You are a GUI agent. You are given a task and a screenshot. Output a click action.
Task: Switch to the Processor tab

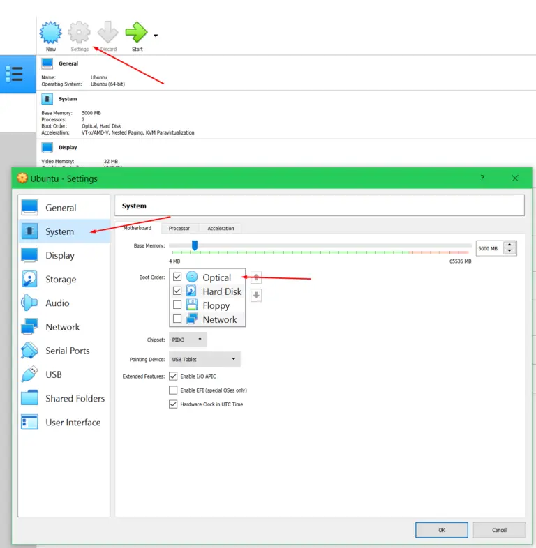pos(179,228)
